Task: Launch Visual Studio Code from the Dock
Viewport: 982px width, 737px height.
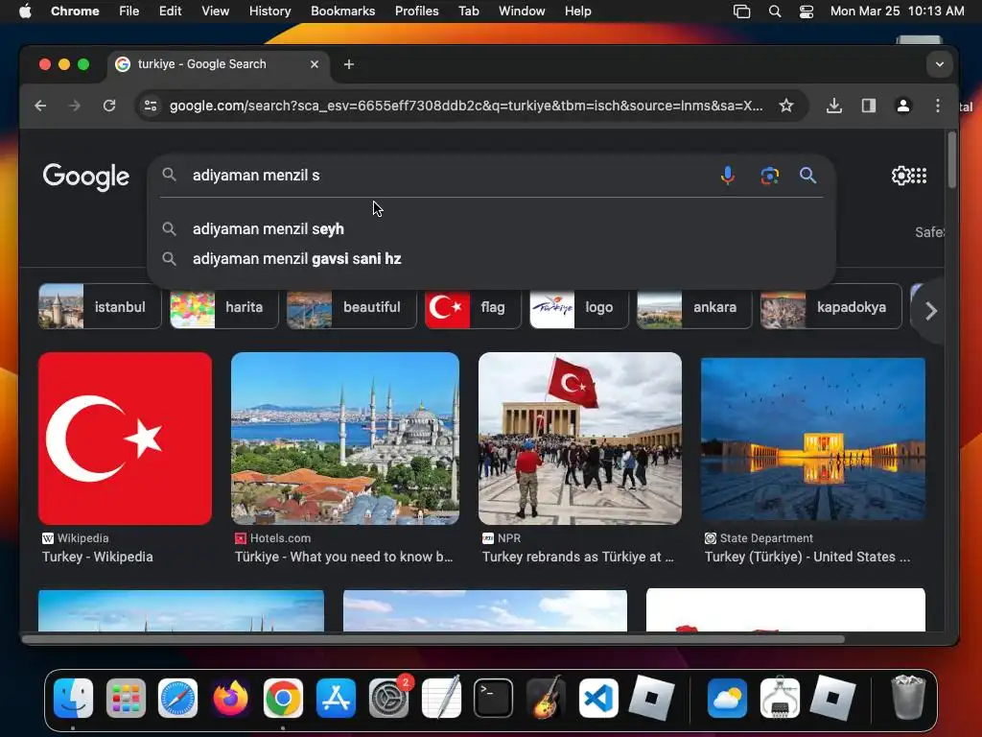Action: (598, 698)
